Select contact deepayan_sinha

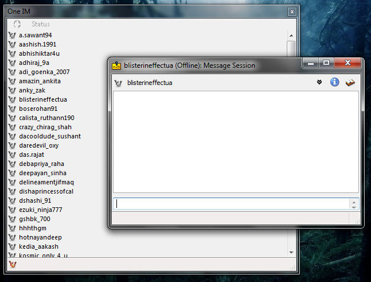click(x=42, y=173)
